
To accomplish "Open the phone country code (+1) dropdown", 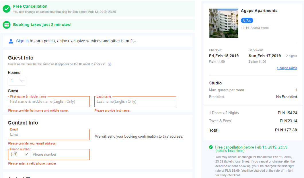I will 20,154.
